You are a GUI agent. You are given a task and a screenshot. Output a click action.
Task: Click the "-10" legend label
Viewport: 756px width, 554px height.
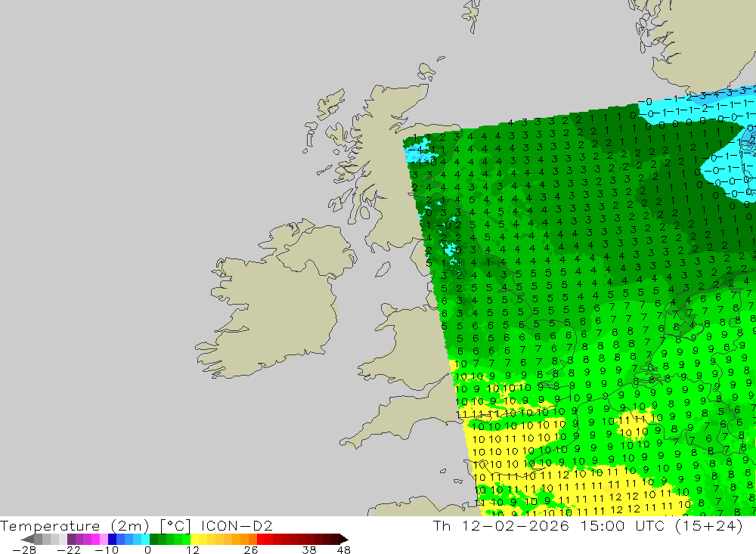(x=107, y=550)
